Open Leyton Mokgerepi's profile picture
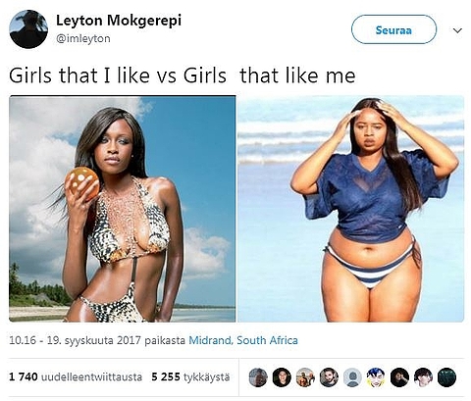The height and width of the screenshot is (401, 471). click(x=28, y=29)
